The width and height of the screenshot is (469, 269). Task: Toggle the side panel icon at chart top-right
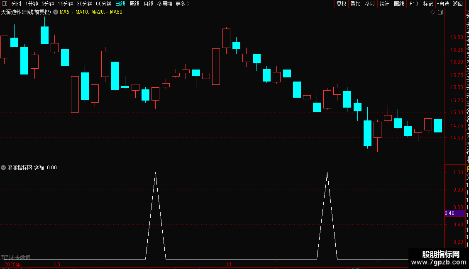[x=440, y=12]
